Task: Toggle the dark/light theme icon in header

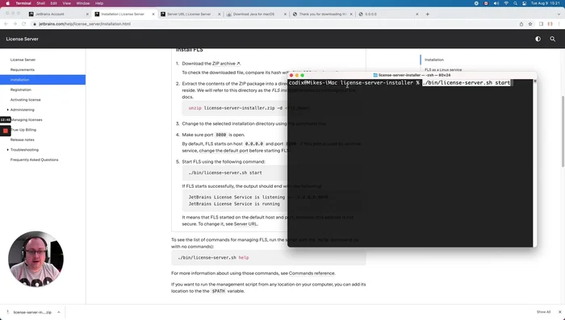Action: [x=538, y=39]
